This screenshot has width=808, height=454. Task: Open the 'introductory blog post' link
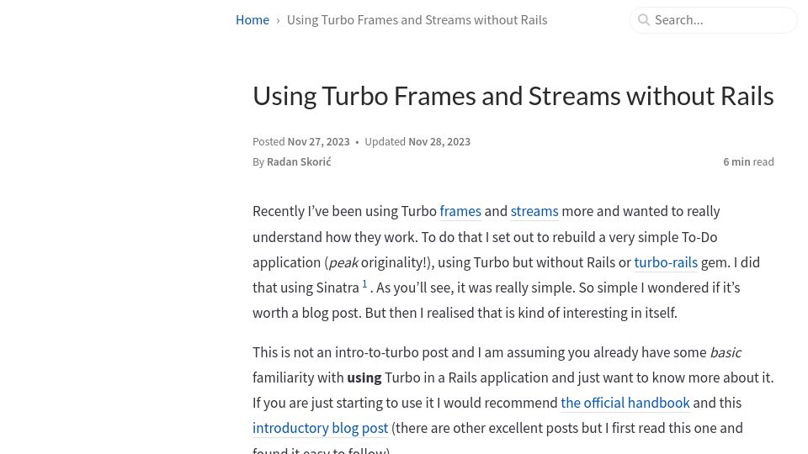coord(320,428)
